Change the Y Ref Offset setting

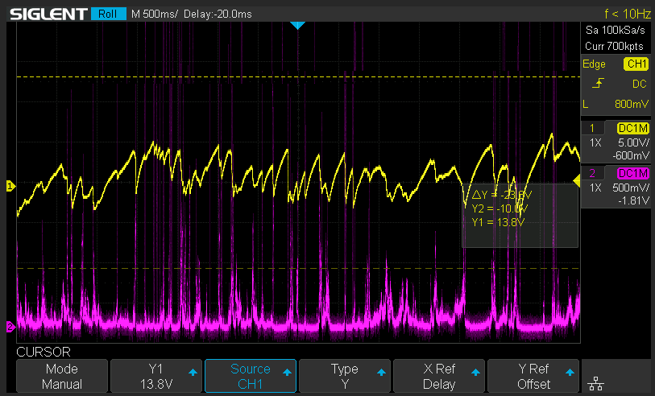point(533,376)
